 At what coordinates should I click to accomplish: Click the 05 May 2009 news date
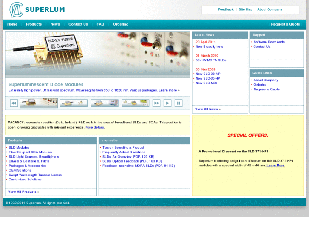tap(206, 69)
